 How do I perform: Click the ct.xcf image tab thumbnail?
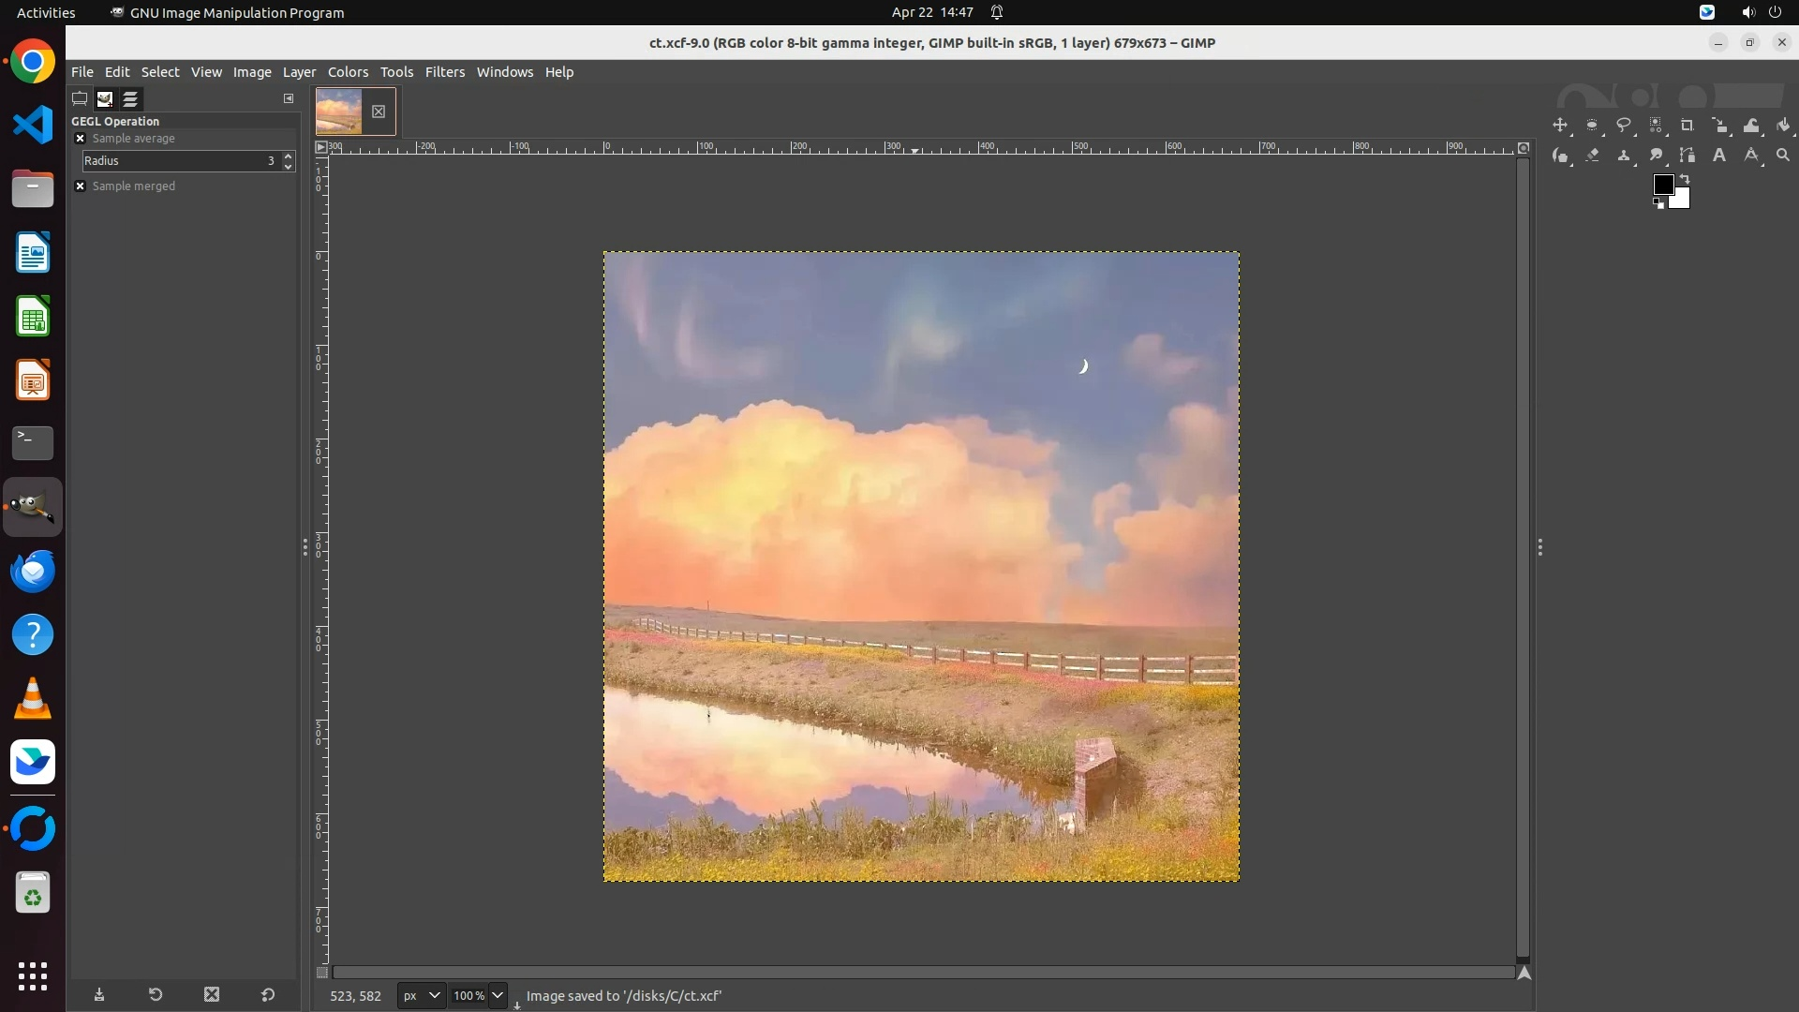coord(339,112)
